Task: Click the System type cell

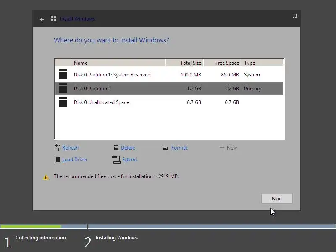Action: (x=252, y=75)
